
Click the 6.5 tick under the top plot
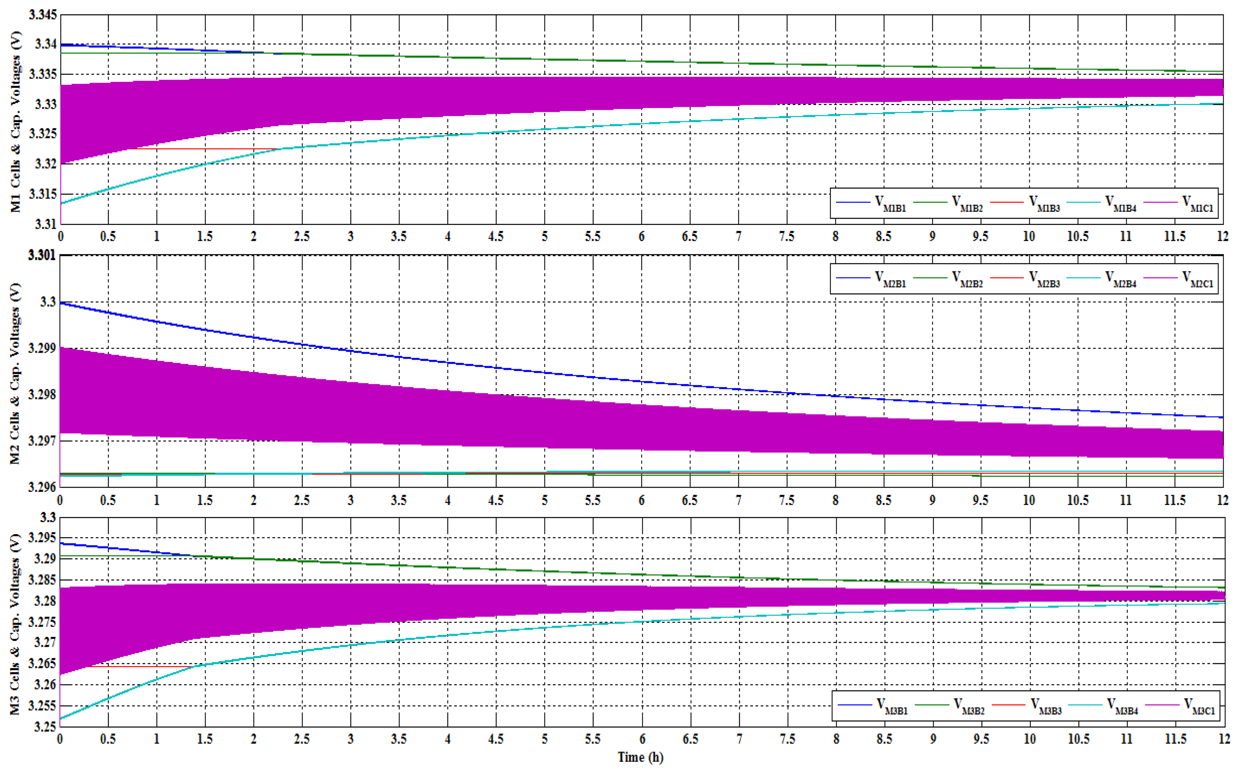pyautogui.click(x=689, y=237)
